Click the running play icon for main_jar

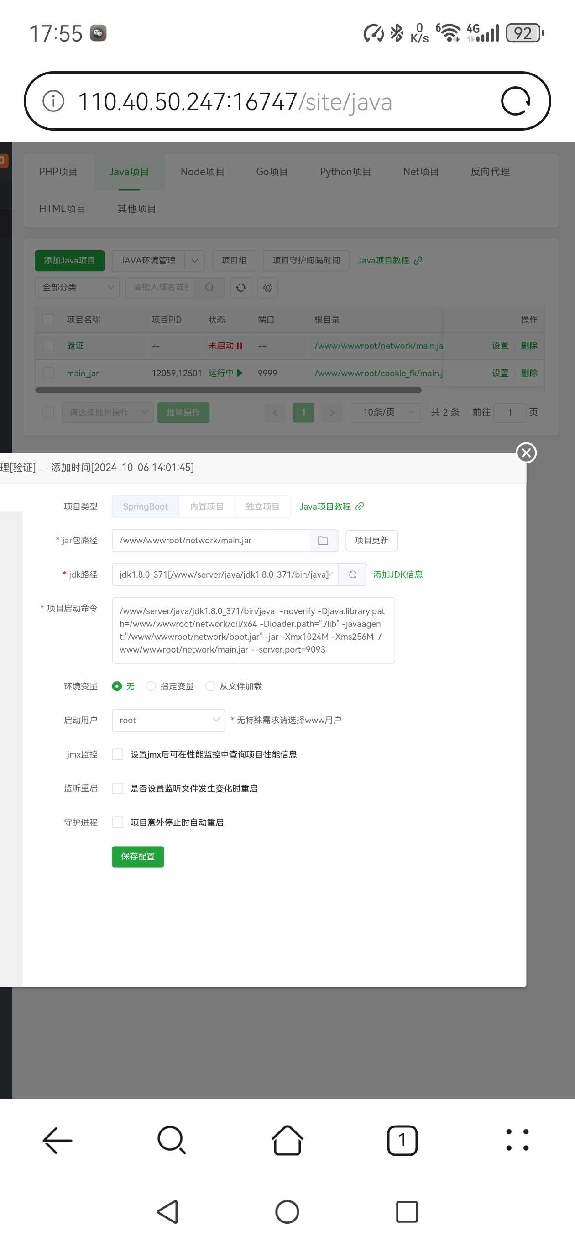240,373
